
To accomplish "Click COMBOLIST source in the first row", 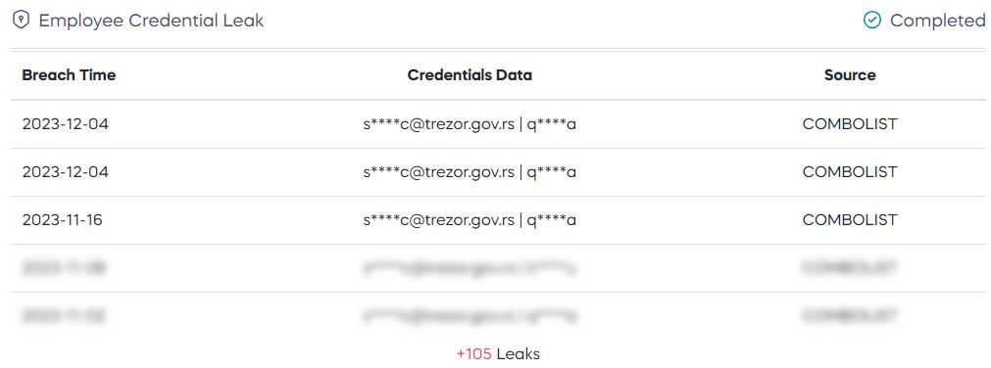I will click(850, 123).
